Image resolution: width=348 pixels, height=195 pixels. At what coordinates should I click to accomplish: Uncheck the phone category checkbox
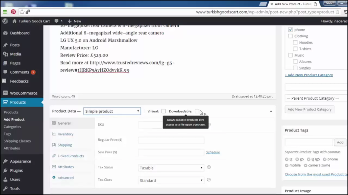290,30
